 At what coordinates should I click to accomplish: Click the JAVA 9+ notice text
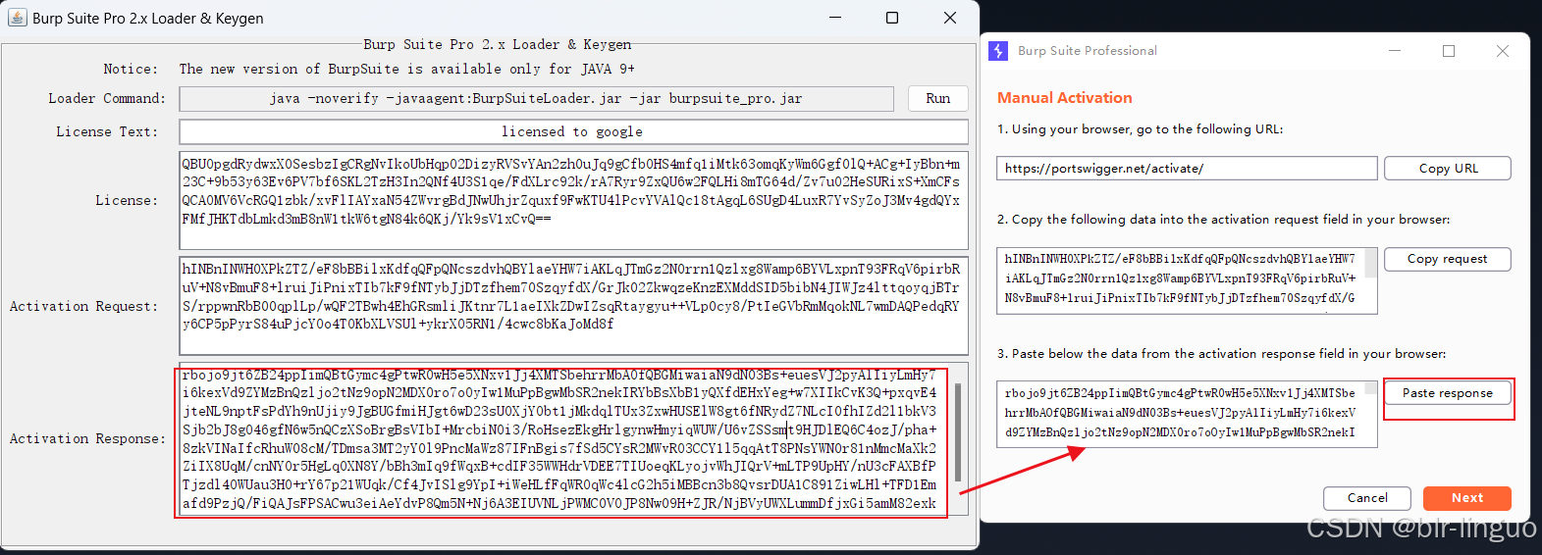coord(407,69)
